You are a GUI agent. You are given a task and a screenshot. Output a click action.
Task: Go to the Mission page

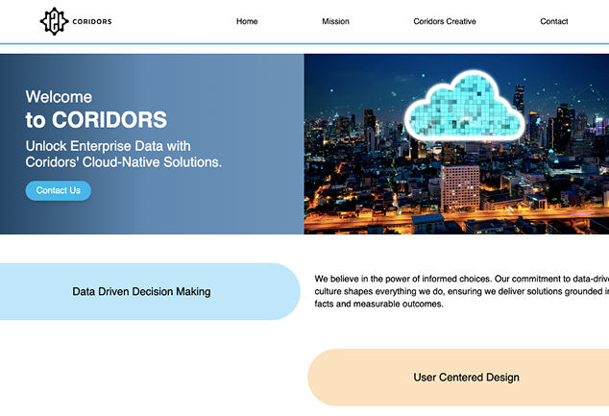[x=335, y=21]
